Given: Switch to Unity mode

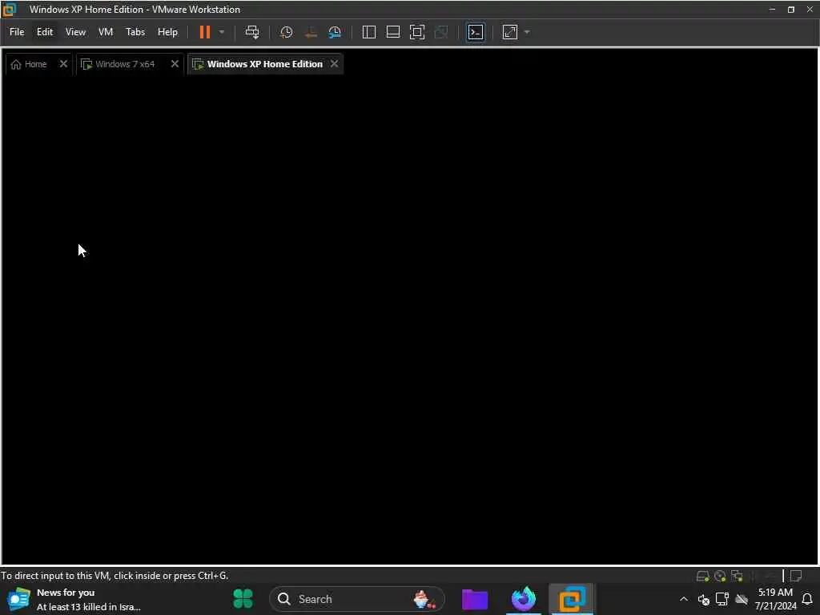Looking at the screenshot, I should (441, 32).
